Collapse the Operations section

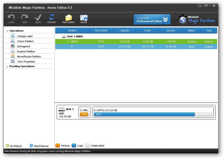click(7, 31)
